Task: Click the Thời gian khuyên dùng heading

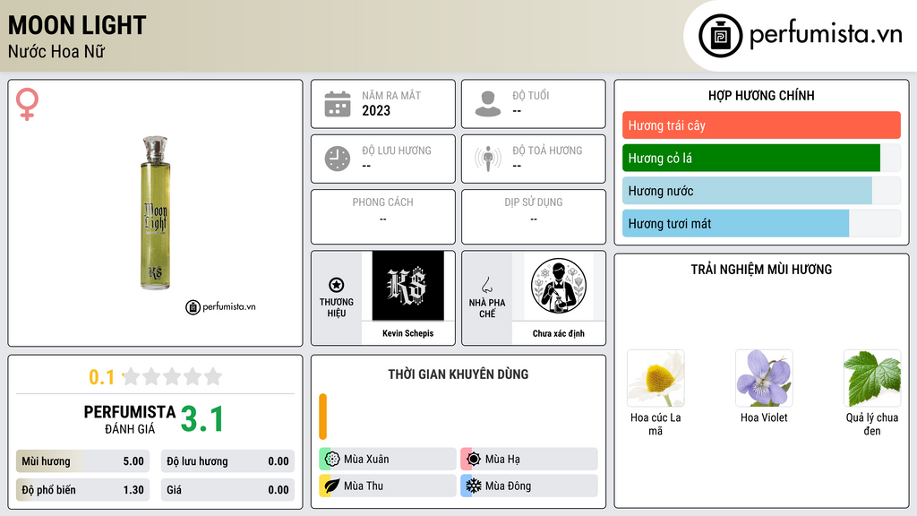Action: (x=458, y=374)
